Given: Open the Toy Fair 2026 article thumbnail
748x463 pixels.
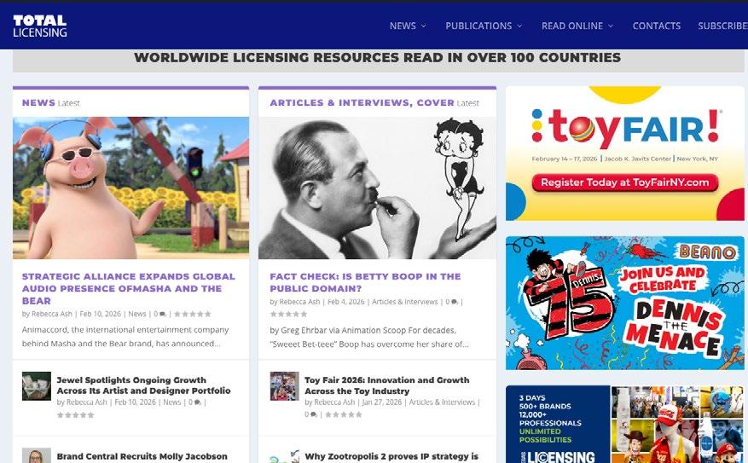Looking at the screenshot, I should 284,385.
